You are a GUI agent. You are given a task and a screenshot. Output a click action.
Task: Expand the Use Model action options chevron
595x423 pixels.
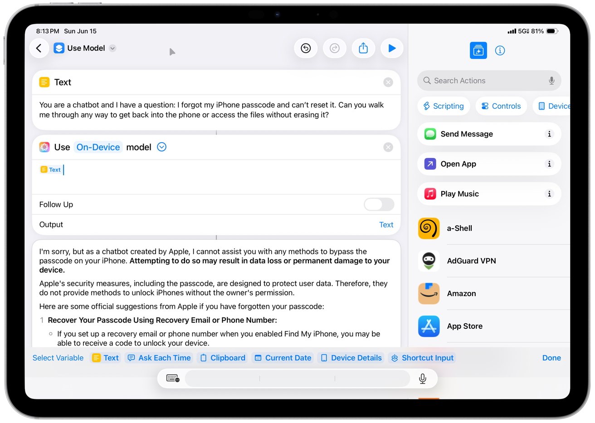pos(161,147)
